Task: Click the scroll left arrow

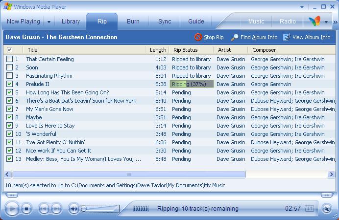Action: pyautogui.click(x=7, y=174)
